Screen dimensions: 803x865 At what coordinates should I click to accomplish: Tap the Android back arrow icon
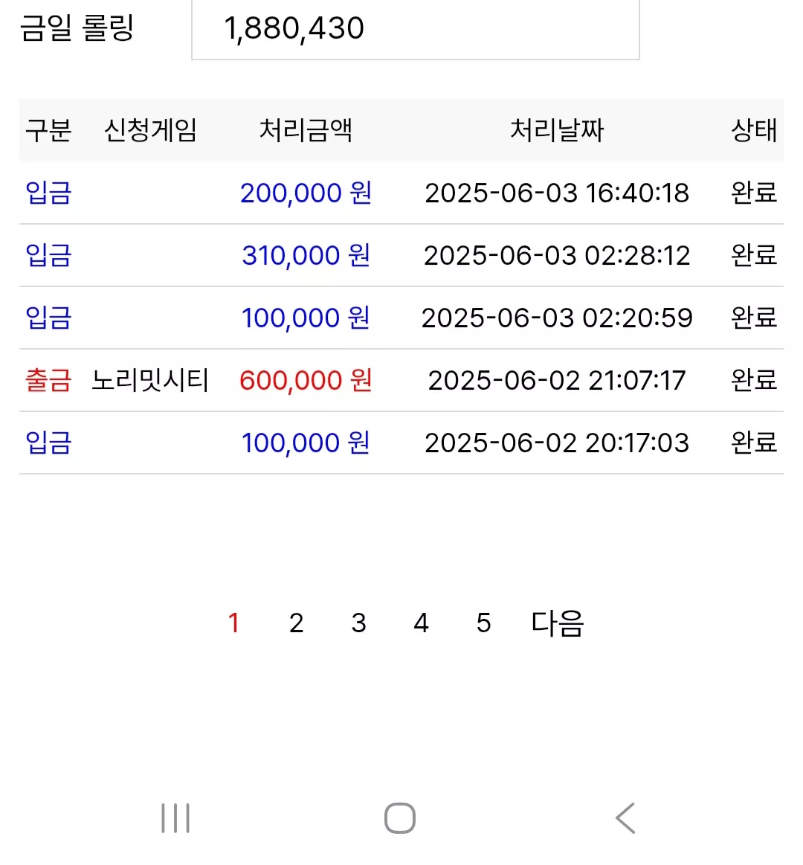click(x=625, y=818)
